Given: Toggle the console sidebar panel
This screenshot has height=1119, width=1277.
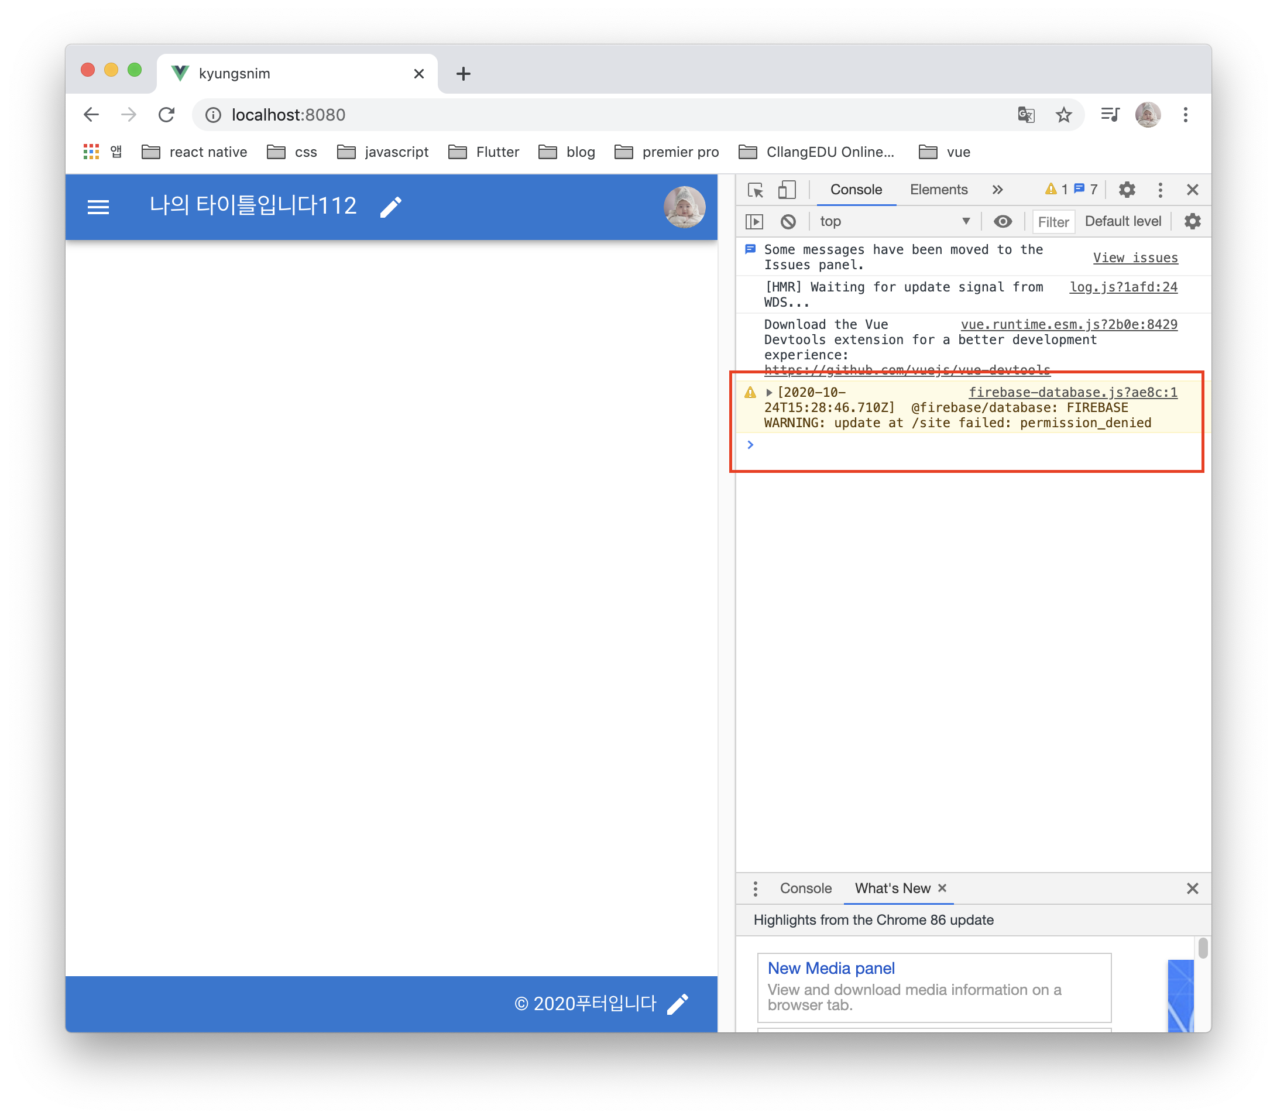Looking at the screenshot, I should tap(754, 222).
